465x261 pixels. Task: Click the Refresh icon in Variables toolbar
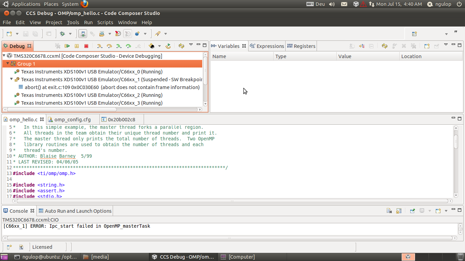click(x=385, y=46)
